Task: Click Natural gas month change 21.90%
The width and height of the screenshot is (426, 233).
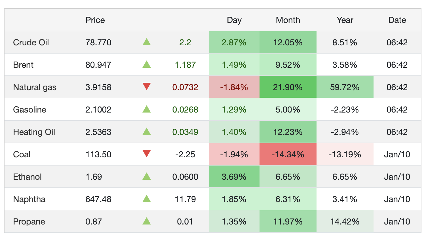Action: tap(288, 87)
